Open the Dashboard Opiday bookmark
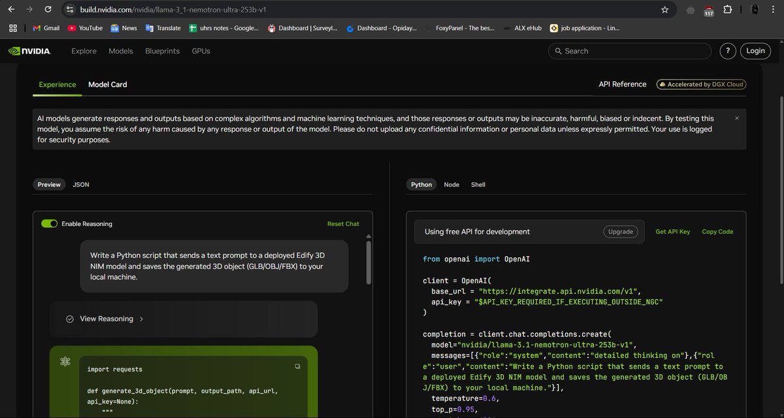The width and height of the screenshot is (784, 418). [x=382, y=28]
